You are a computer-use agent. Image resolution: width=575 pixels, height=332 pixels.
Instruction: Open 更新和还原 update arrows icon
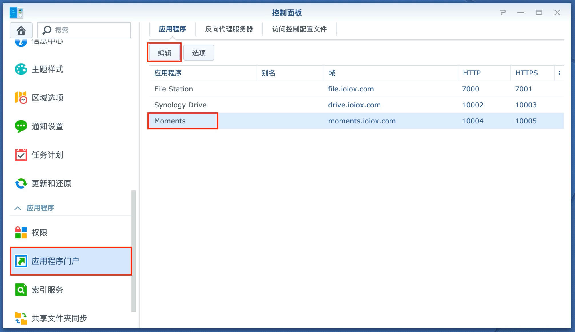(21, 183)
